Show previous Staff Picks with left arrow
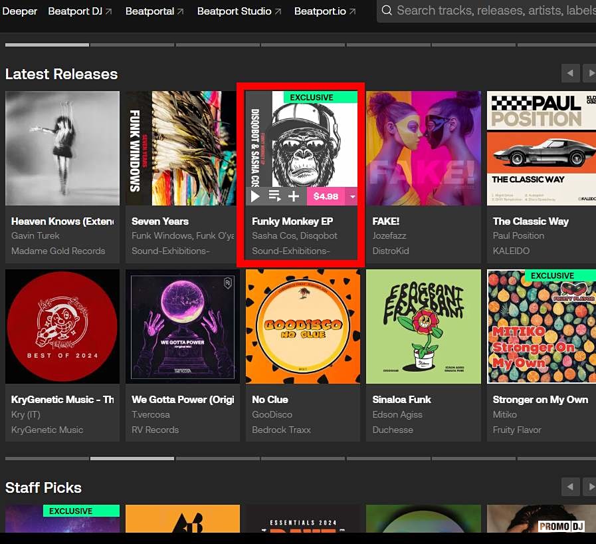Viewport: 596px width, 544px height. [570, 487]
